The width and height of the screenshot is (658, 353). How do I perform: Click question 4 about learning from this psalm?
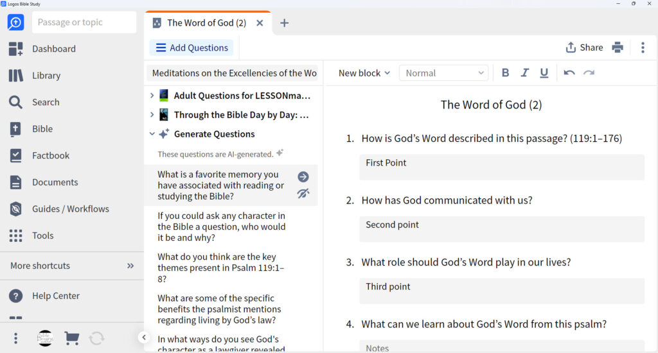click(x=484, y=324)
